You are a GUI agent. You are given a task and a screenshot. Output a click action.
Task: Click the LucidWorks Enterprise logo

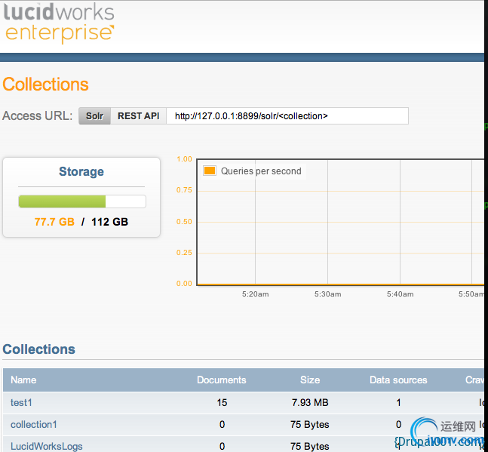tap(59, 23)
